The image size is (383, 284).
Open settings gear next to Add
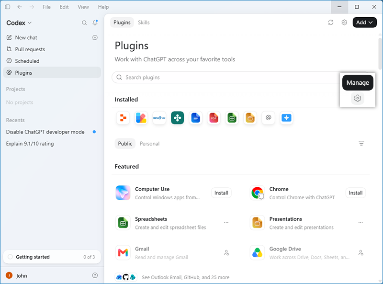click(x=344, y=23)
